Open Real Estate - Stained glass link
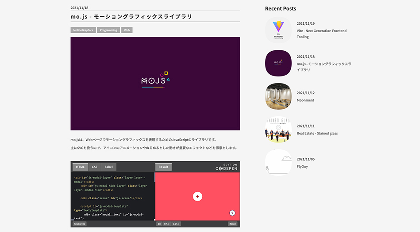Viewport: 420px width, 232px height. tap(317, 133)
